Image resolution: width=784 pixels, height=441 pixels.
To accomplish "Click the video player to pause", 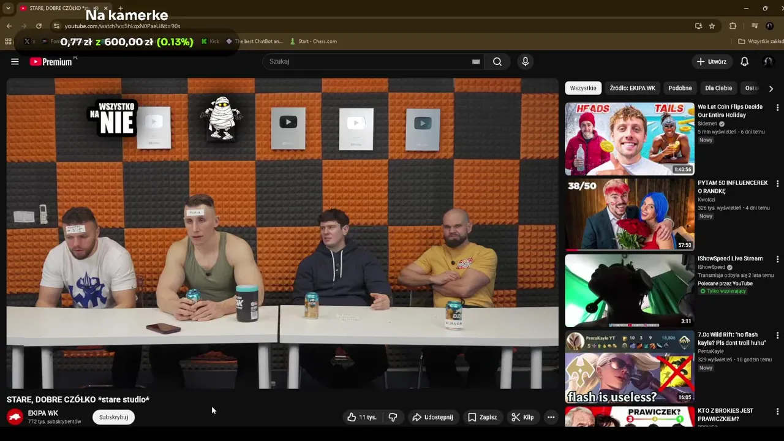I will point(282,233).
